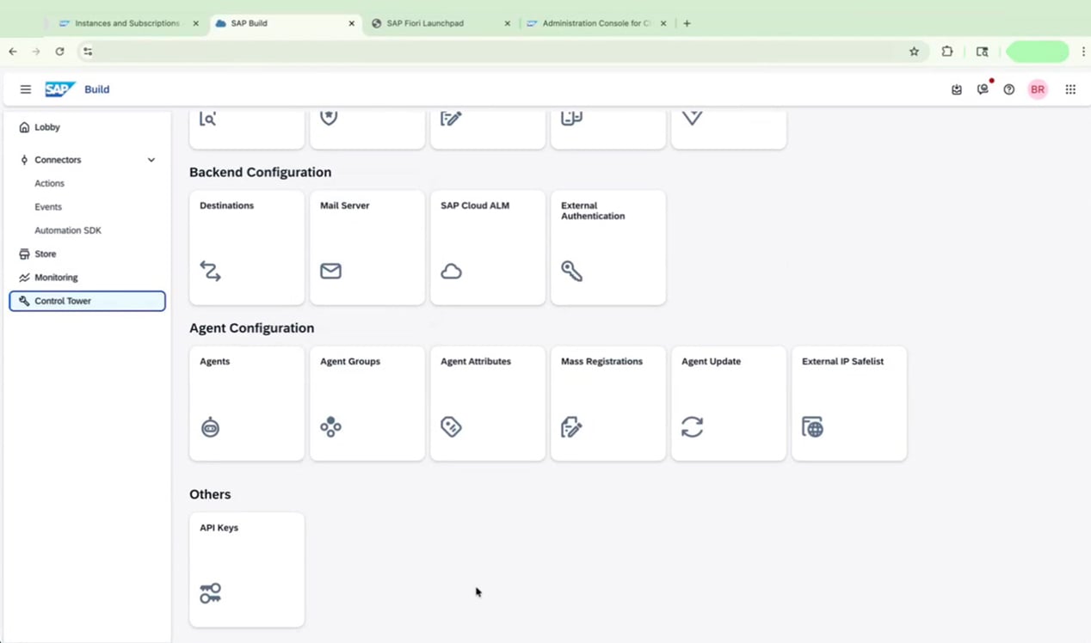
Task: Open Automation SDK in sidebar
Action: [x=68, y=230]
